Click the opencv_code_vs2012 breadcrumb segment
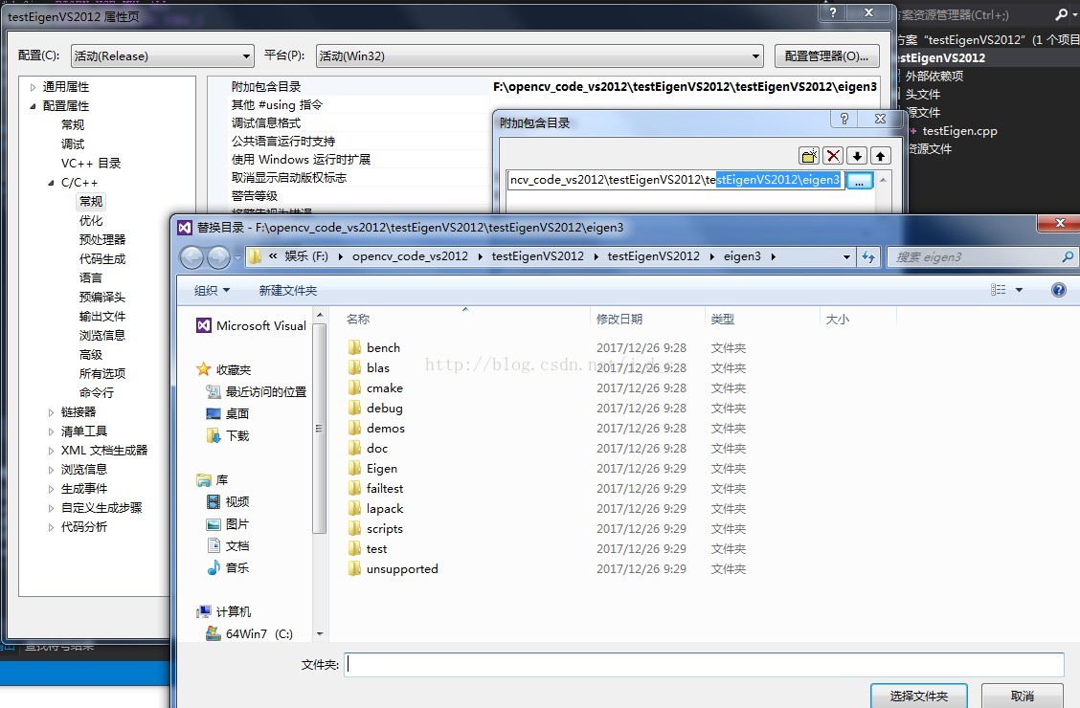The width and height of the screenshot is (1080, 708). click(410, 256)
